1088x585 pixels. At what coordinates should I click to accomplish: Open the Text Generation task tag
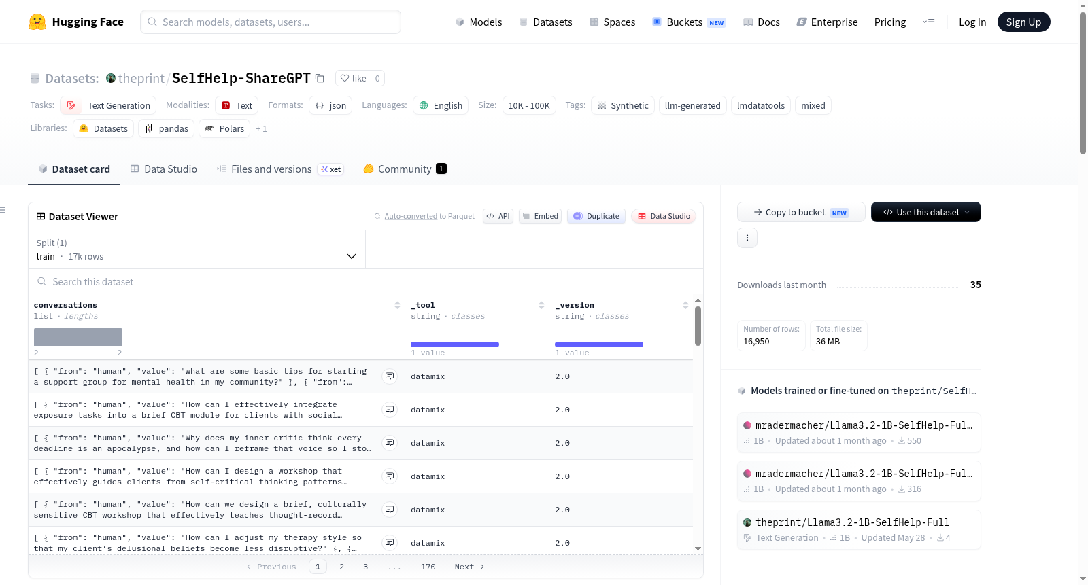(109, 105)
